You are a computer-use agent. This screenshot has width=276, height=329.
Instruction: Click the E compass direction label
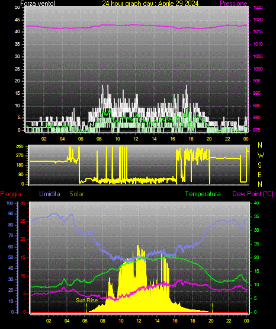point(259,175)
